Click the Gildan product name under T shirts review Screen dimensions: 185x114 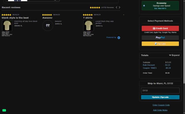coord(88,34)
